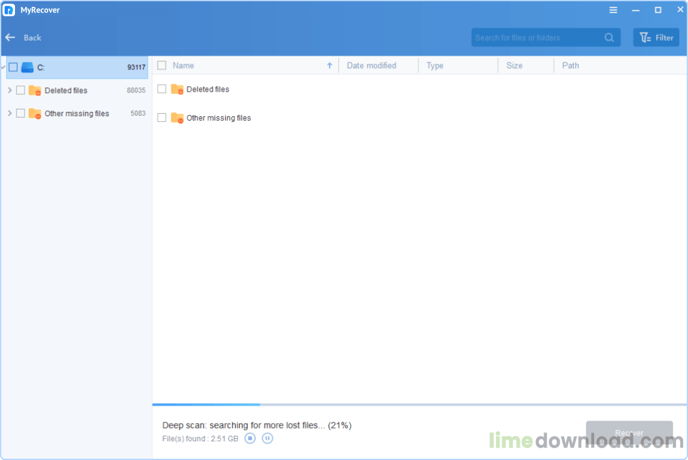
Task: Check the sidebar Other missing files checkbox
Action: (21, 113)
